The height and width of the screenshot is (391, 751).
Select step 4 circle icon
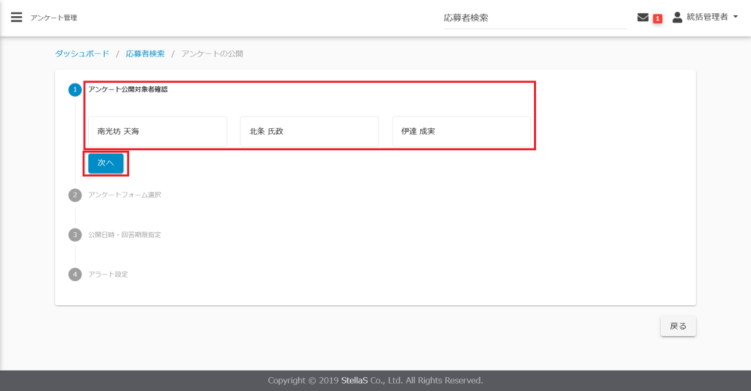coord(75,275)
